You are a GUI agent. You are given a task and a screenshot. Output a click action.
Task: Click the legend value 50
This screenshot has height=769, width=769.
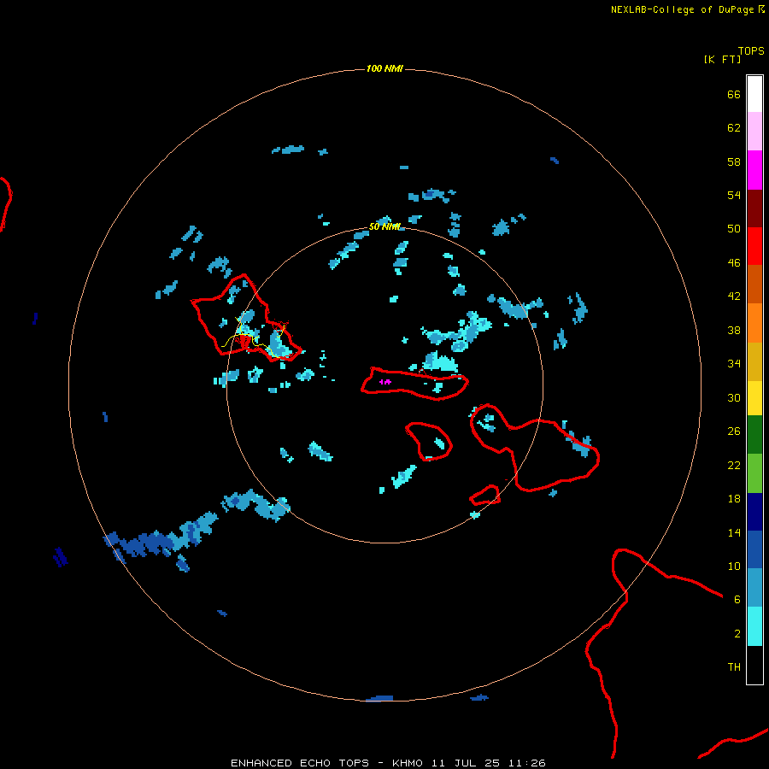tap(734, 228)
